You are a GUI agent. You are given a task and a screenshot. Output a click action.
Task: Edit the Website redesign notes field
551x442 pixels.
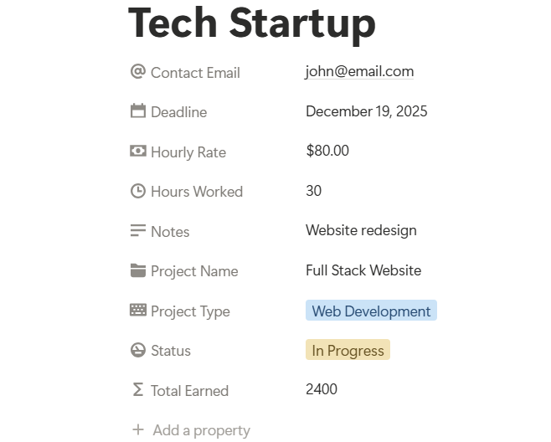tap(361, 230)
